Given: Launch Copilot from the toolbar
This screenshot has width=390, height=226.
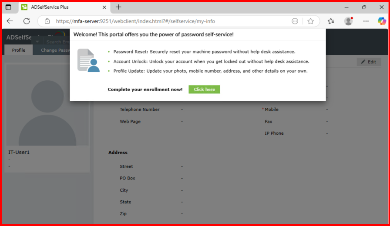Looking at the screenshot, I should tap(381, 21).
